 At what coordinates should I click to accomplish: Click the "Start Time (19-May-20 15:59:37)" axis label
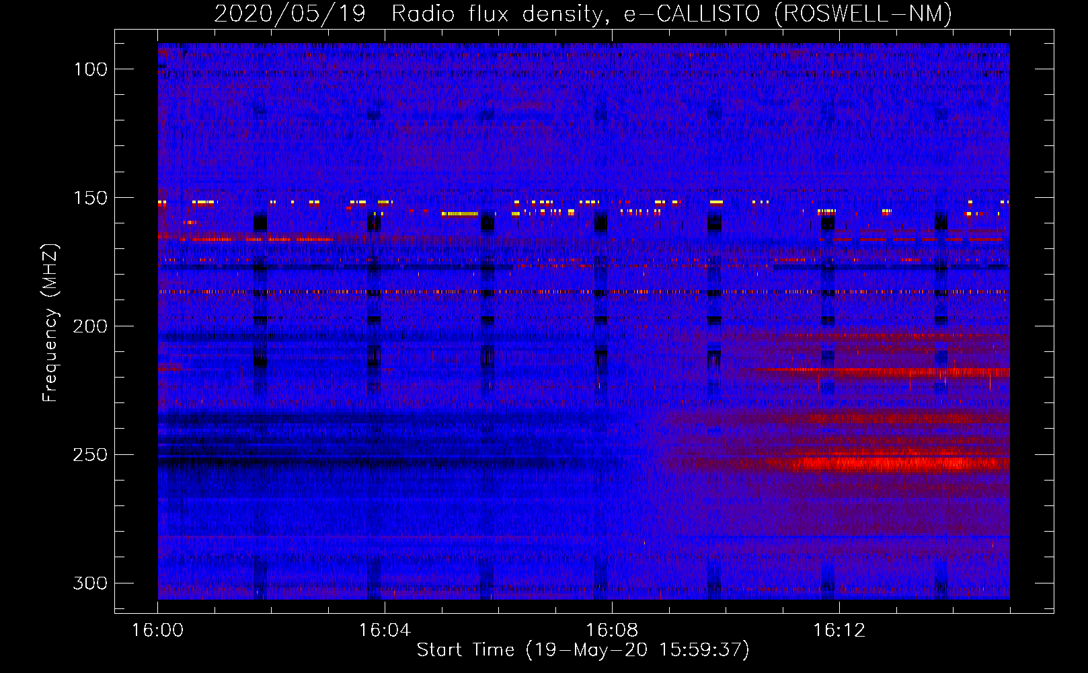(x=583, y=650)
